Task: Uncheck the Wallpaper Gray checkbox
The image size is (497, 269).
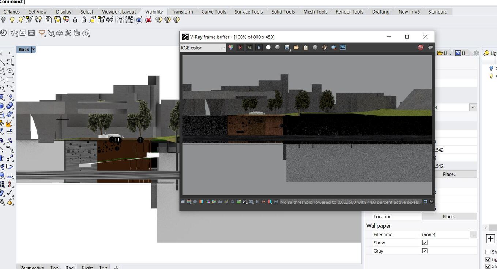Action: (x=425, y=251)
